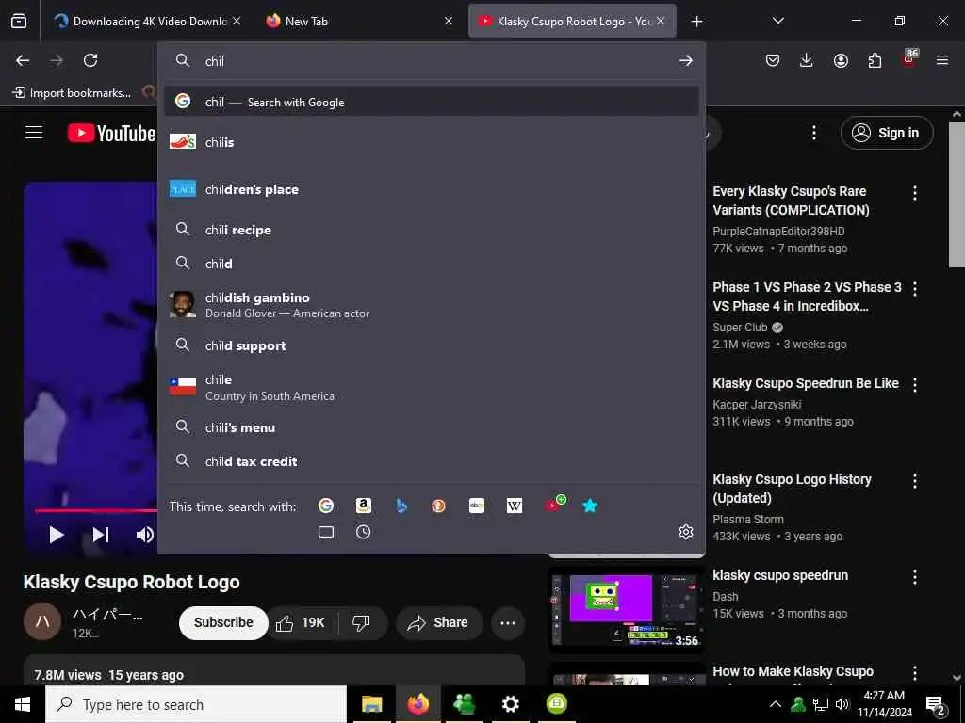The image size is (965, 723).
Task: Open the Firefox Downloads panel
Action: coord(807,60)
